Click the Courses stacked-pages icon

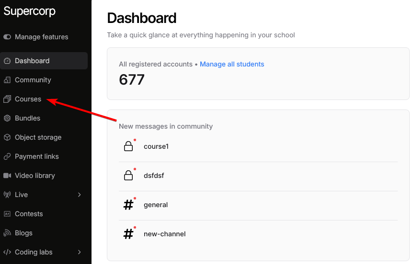7,99
